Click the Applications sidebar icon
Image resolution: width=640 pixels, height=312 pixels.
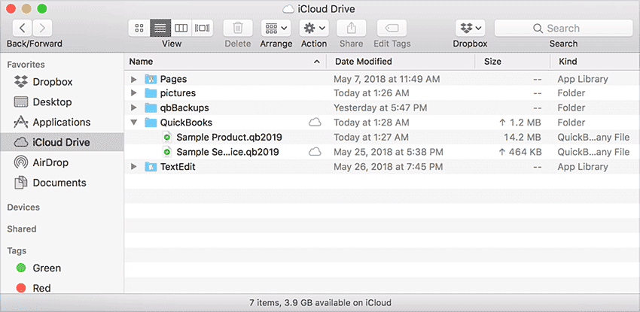tap(21, 122)
